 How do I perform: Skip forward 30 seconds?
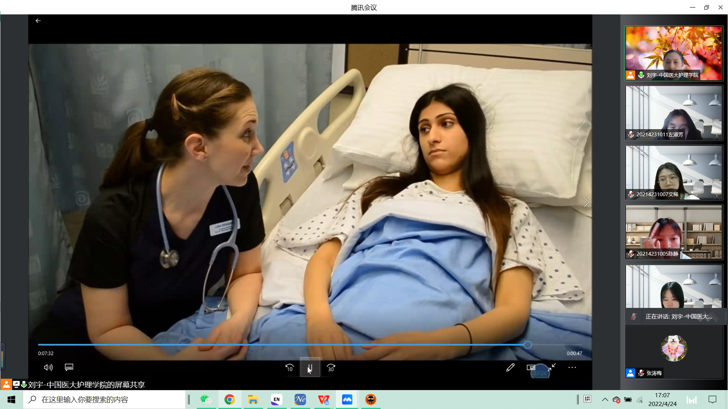pos(331,368)
